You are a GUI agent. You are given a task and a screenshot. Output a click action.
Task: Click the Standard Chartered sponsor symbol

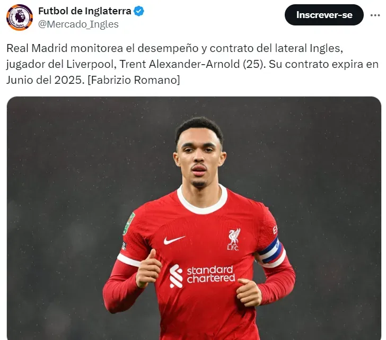click(x=176, y=276)
